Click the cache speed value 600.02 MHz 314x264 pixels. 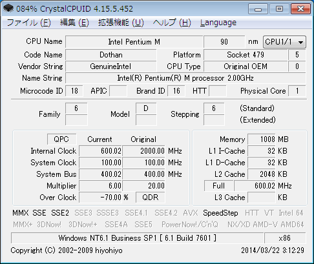click(x=255, y=186)
